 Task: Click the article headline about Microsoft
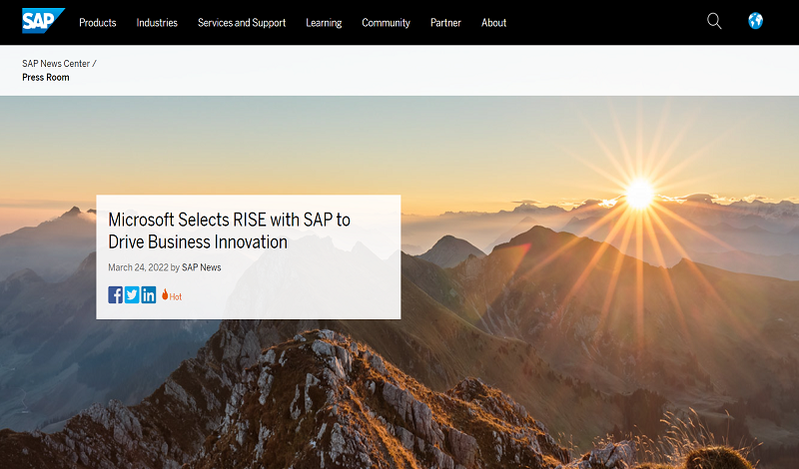pos(230,231)
